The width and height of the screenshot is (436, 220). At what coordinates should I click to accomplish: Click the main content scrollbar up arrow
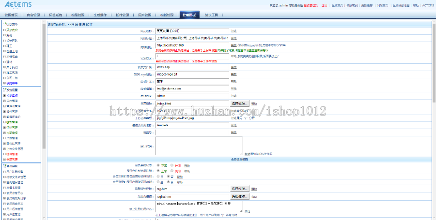coord(434,21)
